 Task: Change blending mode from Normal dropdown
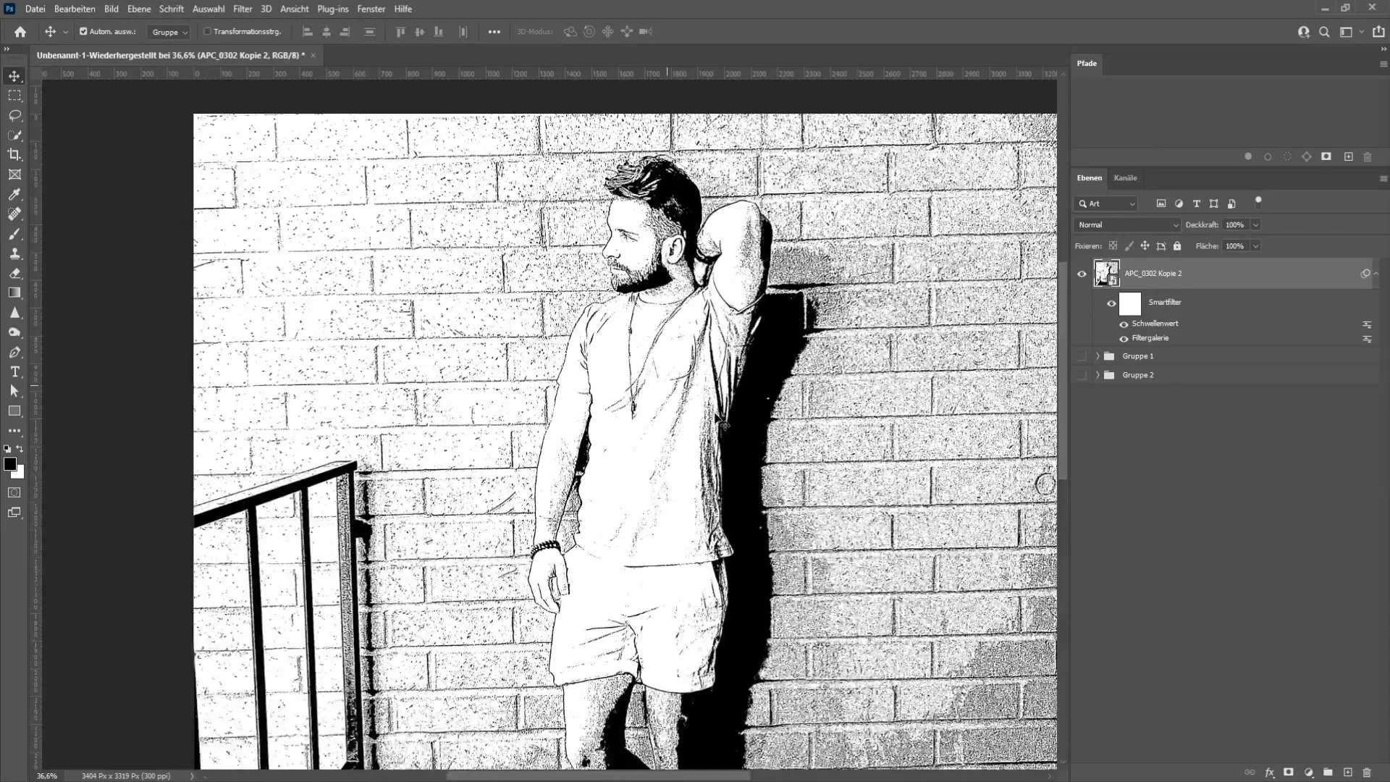point(1126,224)
